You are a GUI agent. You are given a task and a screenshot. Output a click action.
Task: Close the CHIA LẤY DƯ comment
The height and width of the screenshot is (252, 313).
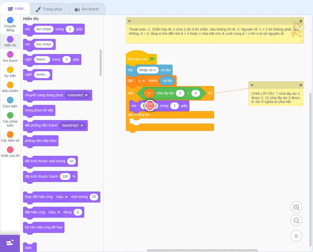click(x=300, y=85)
